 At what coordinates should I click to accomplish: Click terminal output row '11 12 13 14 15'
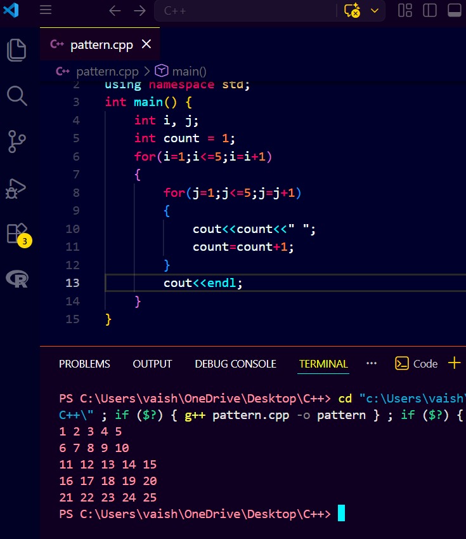[x=108, y=465]
